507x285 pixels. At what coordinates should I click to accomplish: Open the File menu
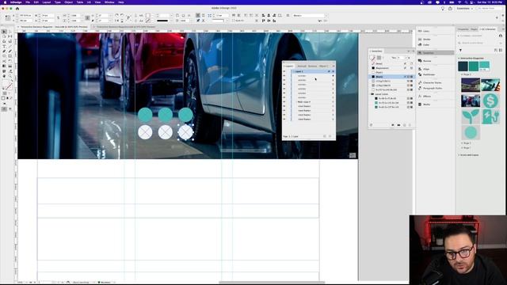tap(28, 2)
